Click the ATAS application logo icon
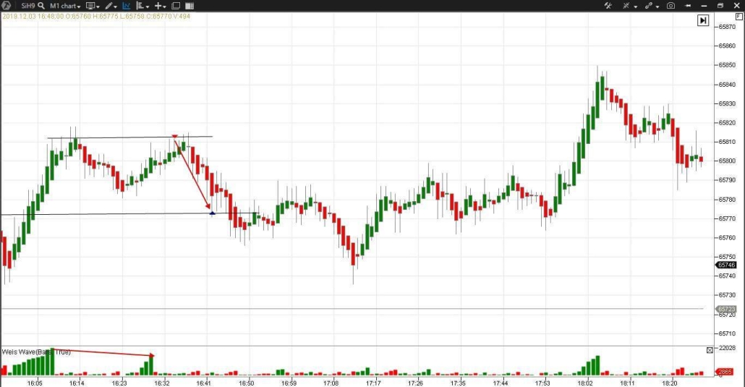Image resolution: width=745 pixels, height=387 pixels. point(7,6)
